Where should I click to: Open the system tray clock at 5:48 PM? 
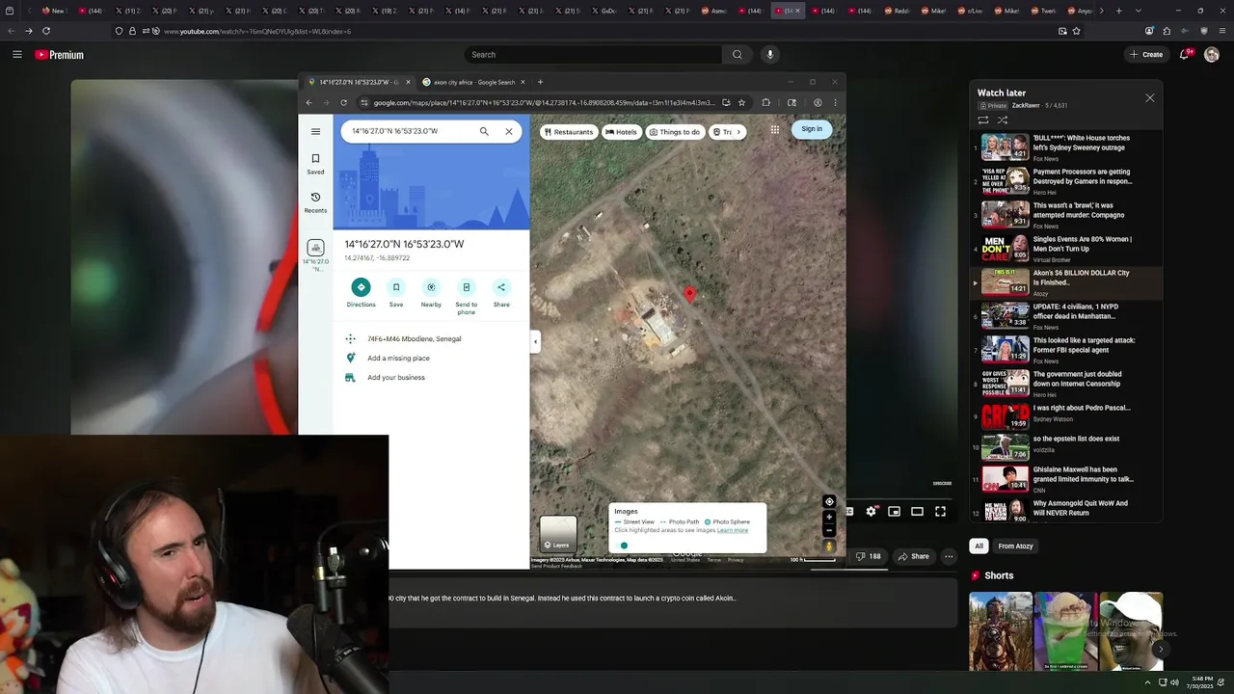tap(1200, 682)
